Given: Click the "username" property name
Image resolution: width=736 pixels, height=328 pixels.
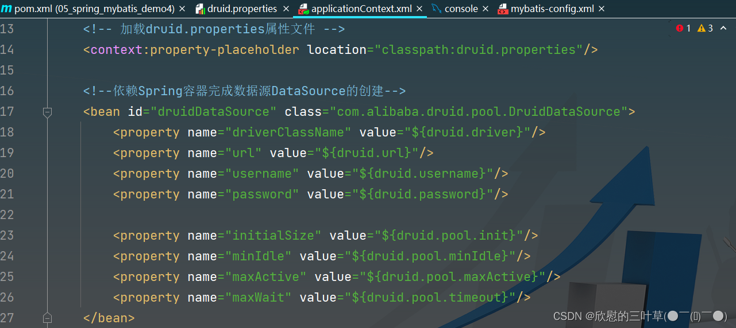Looking at the screenshot, I should [x=262, y=174].
